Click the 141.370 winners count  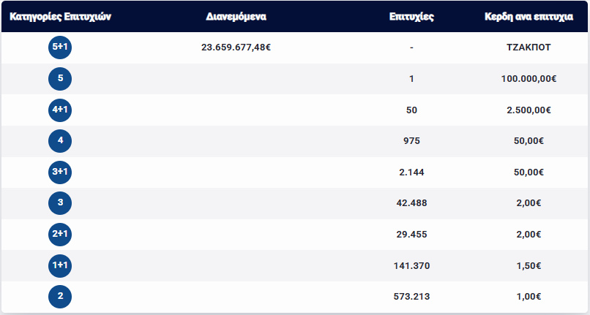pyautogui.click(x=412, y=265)
